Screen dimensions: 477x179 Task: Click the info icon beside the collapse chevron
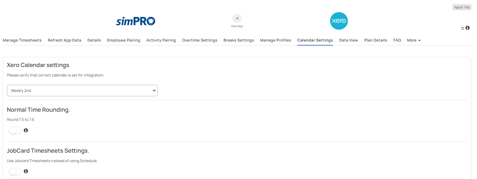[x=468, y=28]
